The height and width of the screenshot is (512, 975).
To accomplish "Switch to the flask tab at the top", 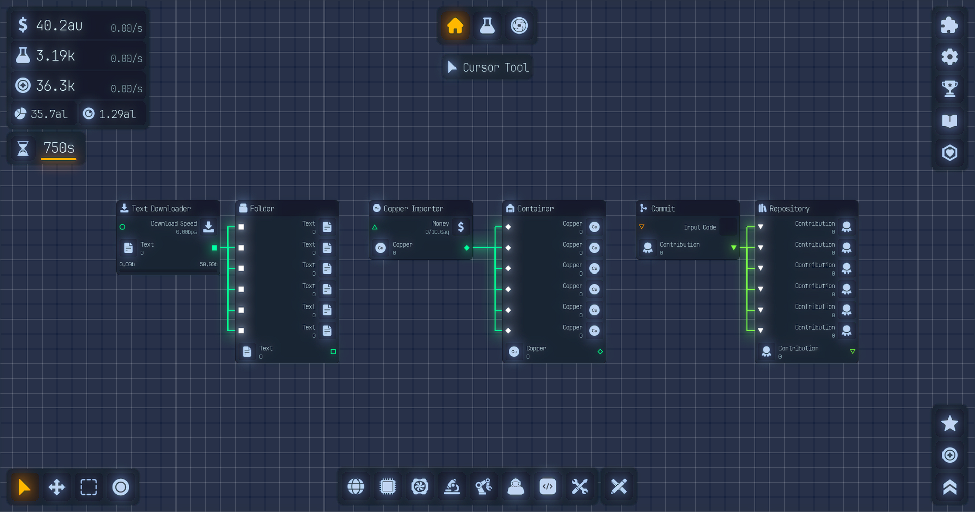I will [x=486, y=26].
